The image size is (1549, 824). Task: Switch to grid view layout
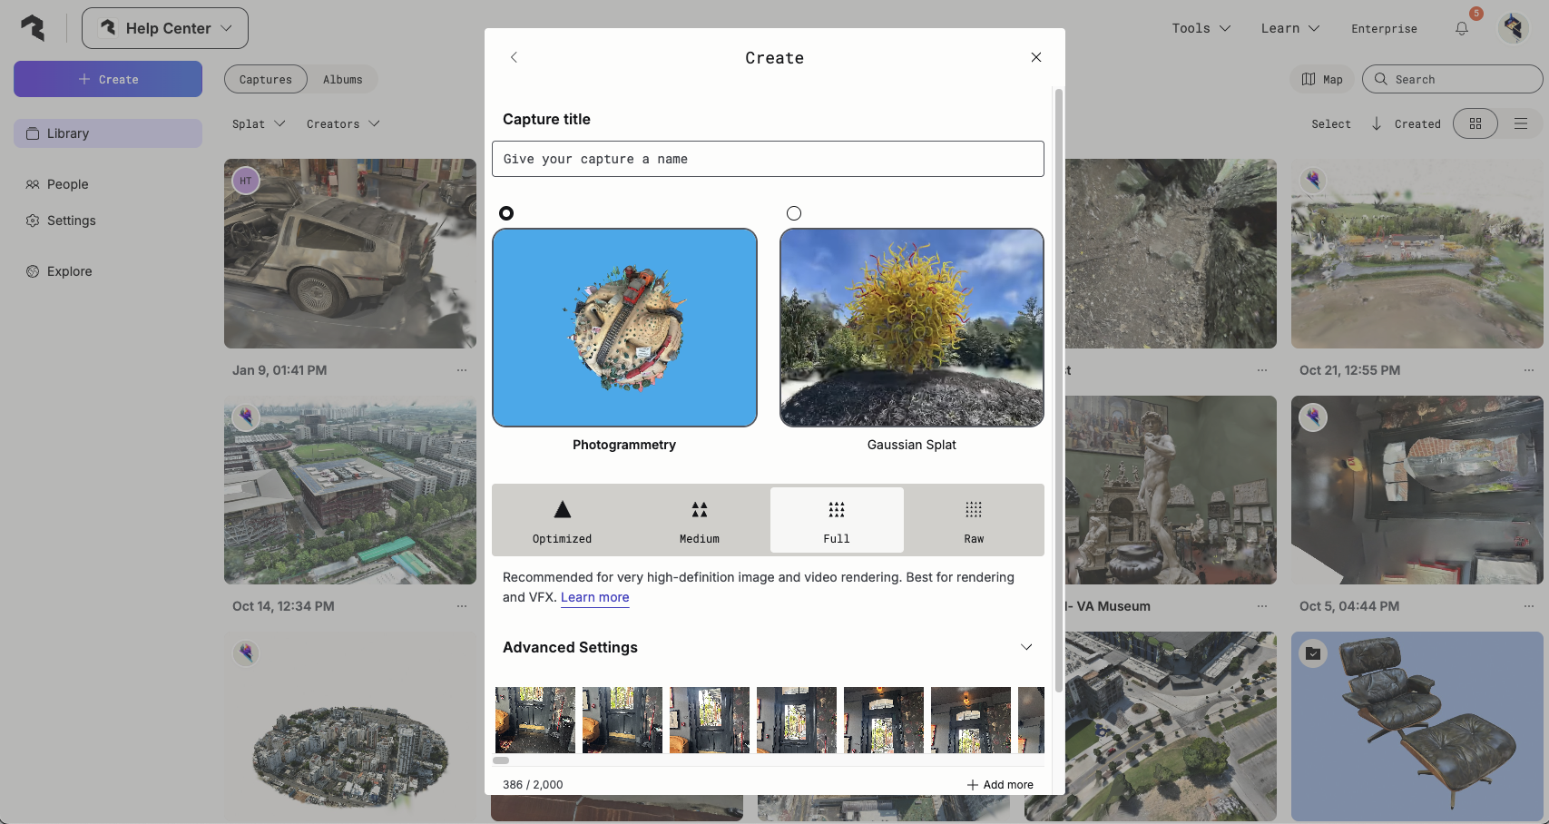1475,123
